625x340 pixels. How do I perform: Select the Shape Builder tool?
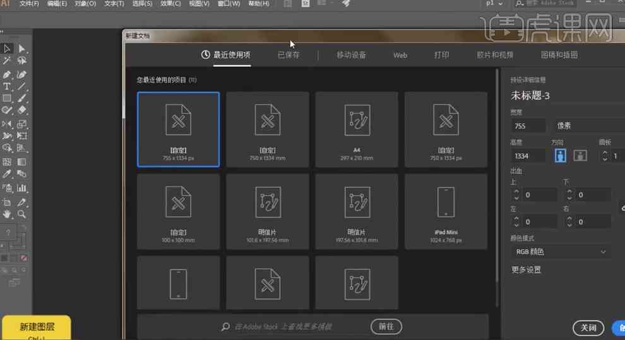coord(7,148)
